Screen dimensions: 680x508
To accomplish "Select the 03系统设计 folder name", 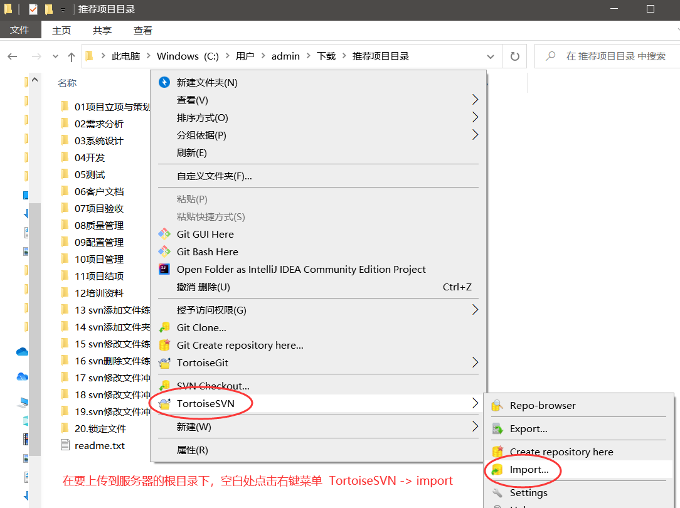I will (99, 141).
